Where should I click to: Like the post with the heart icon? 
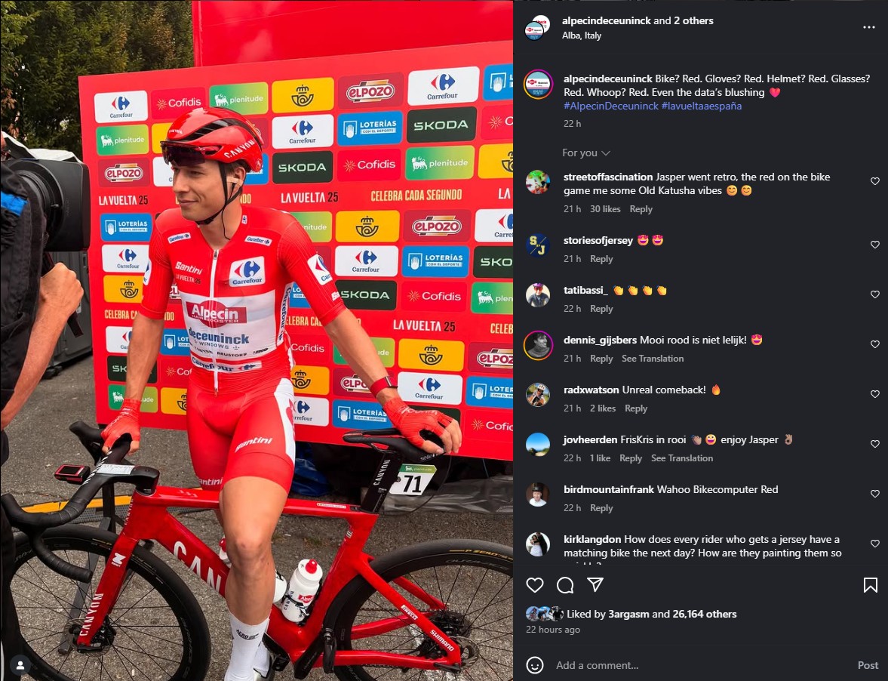coord(535,584)
